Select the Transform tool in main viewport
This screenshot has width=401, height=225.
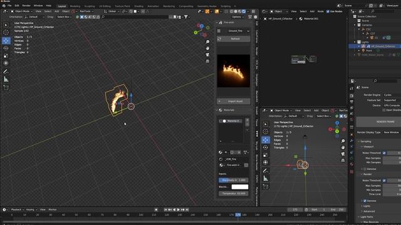(6, 63)
